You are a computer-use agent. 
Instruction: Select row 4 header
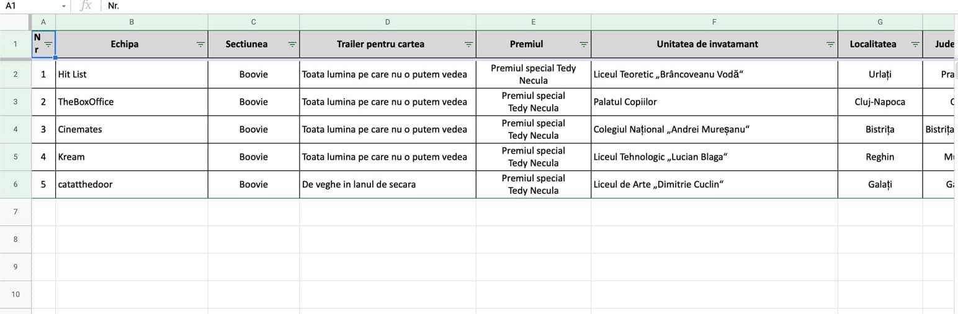click(x=16, y=129)
